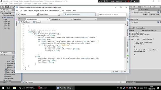The height and width of the screenshot is (90, 161).
Task: Open the Tasks pad button
Action: 124,71
